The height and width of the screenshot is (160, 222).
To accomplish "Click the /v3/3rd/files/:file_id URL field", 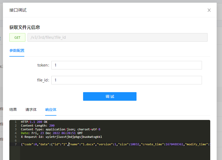I will [x=117, y=37].
